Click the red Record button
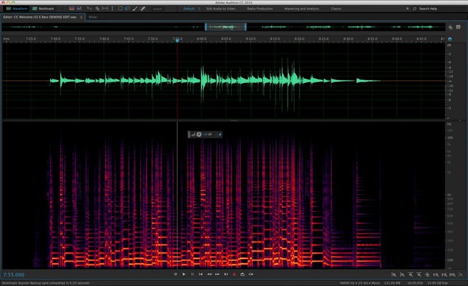Image resolution: width=468 pixels, height=286 pixels. pos(234,274)
